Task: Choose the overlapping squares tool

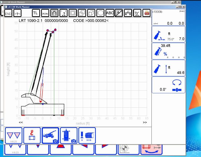Action: tap(82, 13)
